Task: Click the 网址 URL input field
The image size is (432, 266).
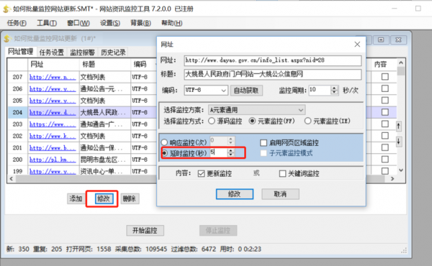Action: 272,60
